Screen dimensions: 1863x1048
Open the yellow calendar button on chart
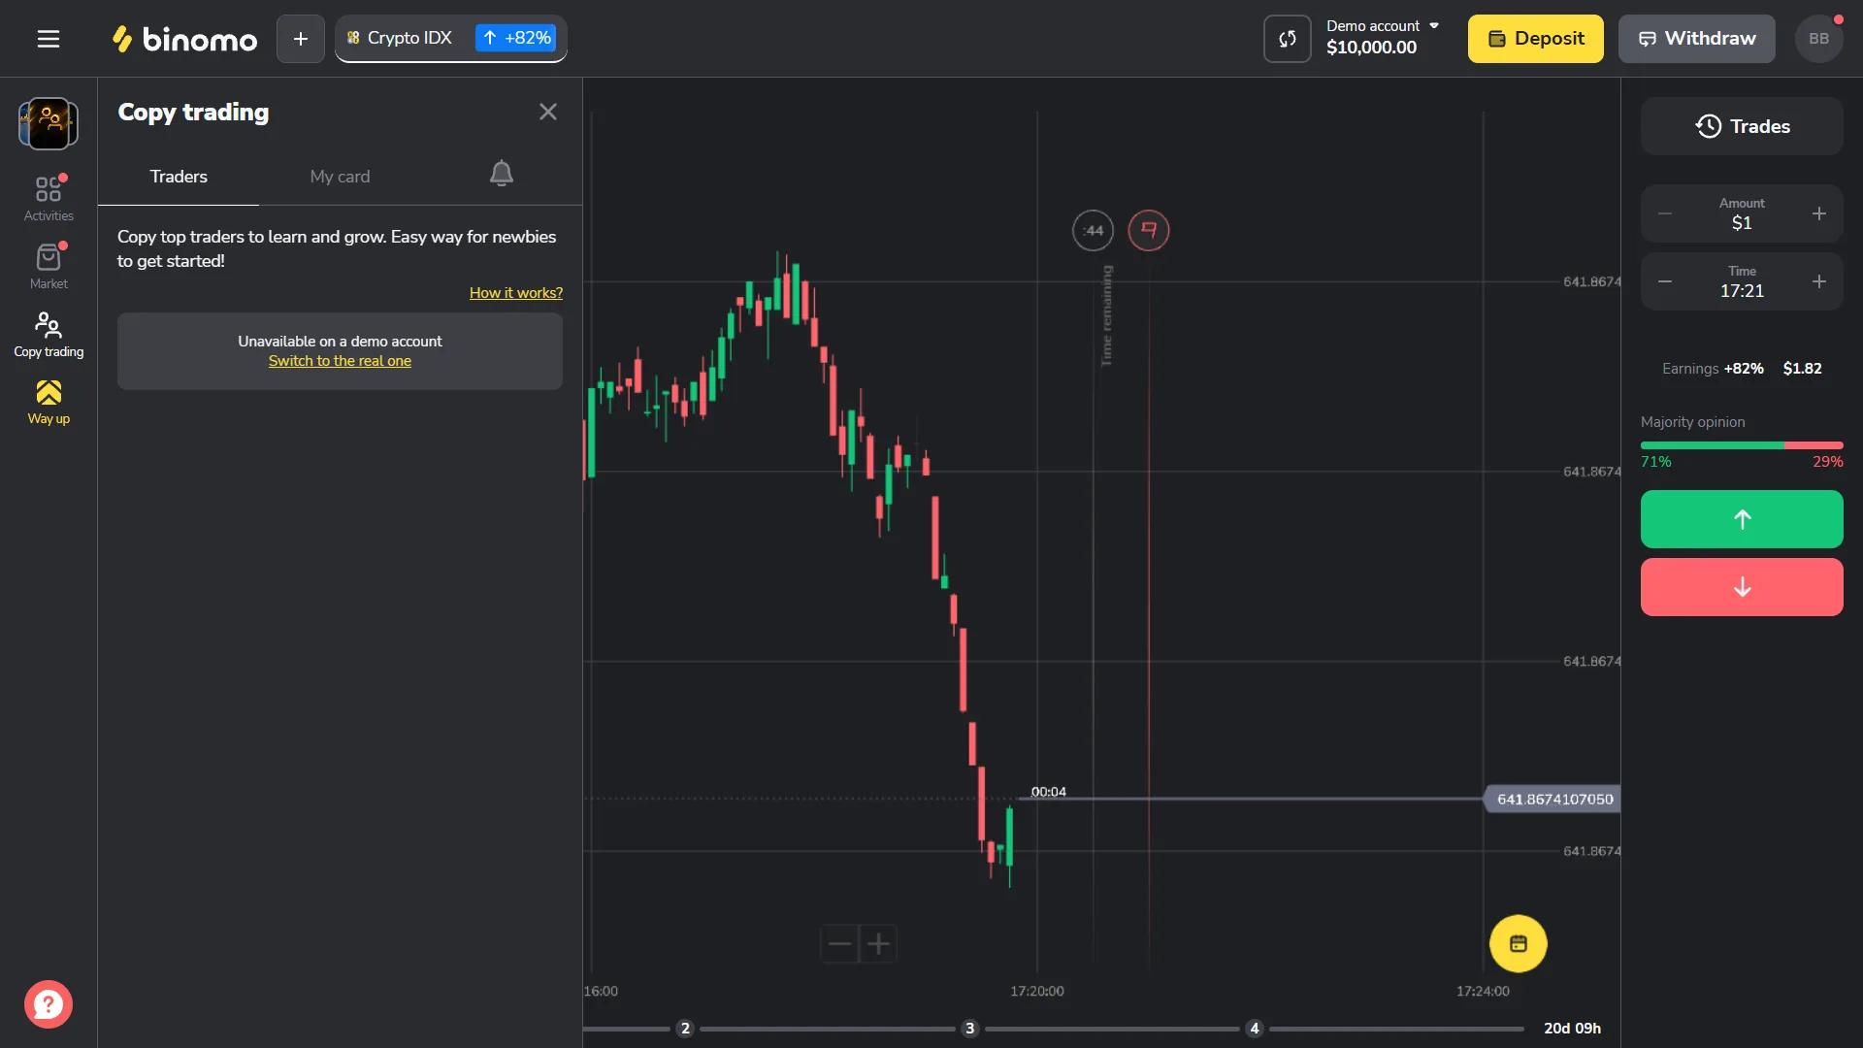[1519, 943]
